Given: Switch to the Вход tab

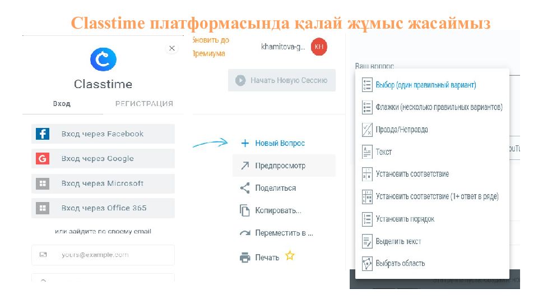Looking at the screenshot, I should pyautogui.click(x=62, y=104).
